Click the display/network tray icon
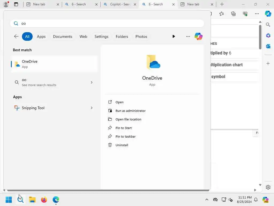 [224, 200]
